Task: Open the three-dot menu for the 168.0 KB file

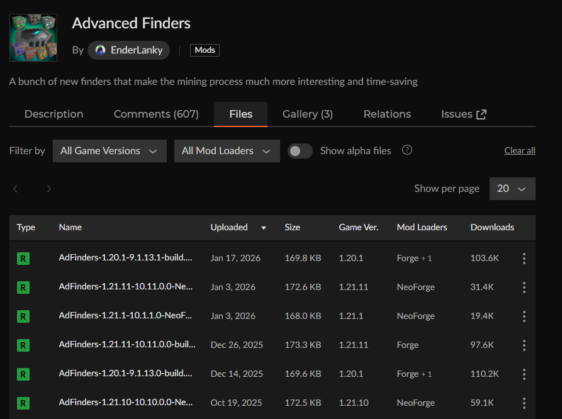Action: point(524,316)
